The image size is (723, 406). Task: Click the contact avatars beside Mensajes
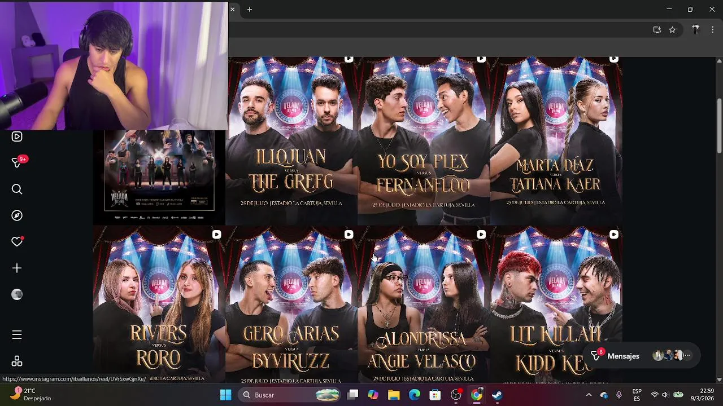coord(672,355)
